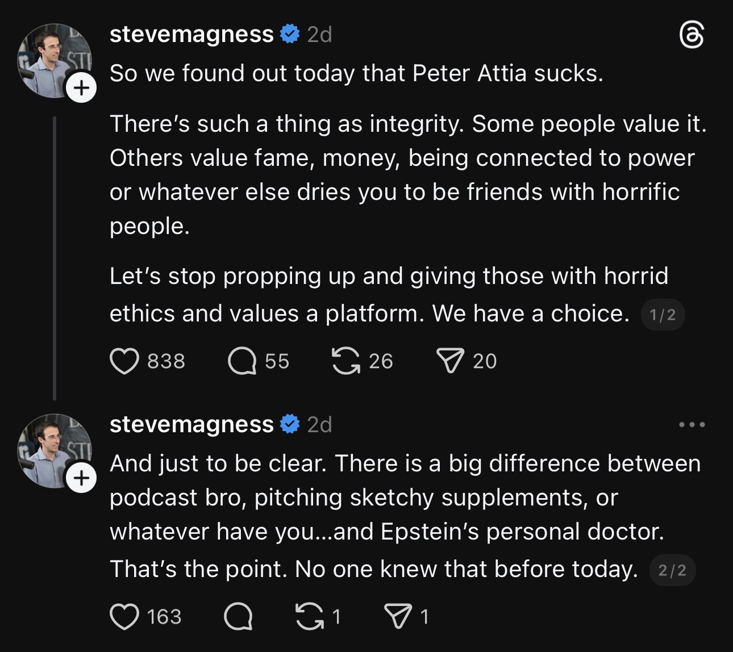Open replies on the first post
733x652 pixels.
click(242, 361)
